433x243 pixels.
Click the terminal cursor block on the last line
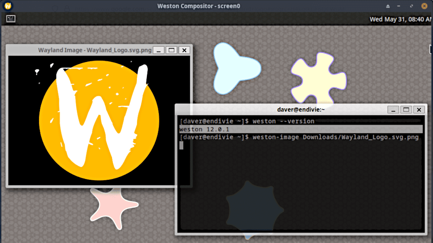pos(181,145)
